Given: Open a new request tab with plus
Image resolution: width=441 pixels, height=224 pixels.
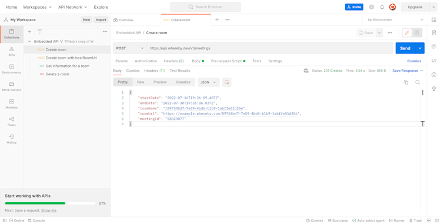Looking at the screenshot, I should click(217, 19).
